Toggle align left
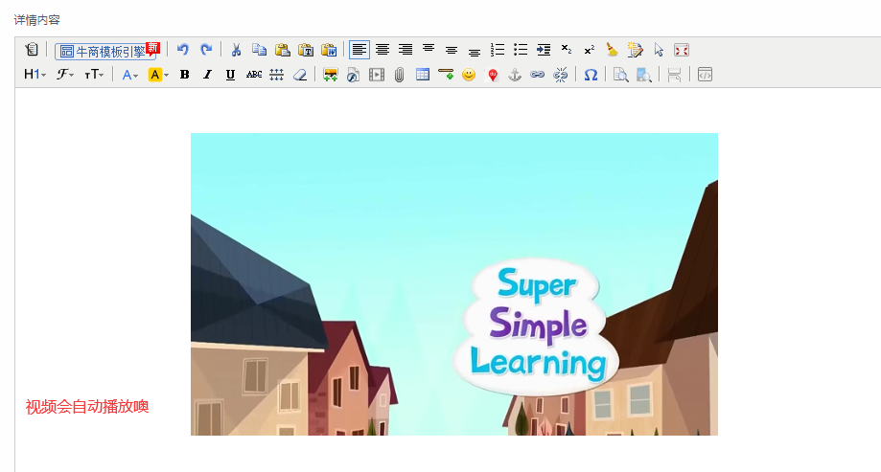The image size is (881, 472). pyautogui.click(x=359, y=50)
